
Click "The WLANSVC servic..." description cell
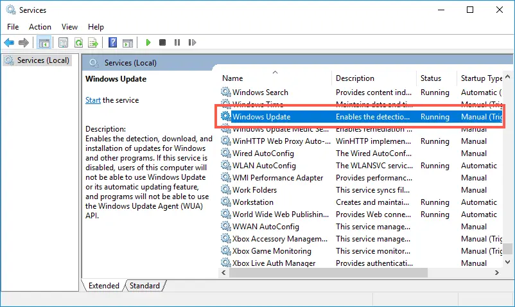tap(374, 166)
